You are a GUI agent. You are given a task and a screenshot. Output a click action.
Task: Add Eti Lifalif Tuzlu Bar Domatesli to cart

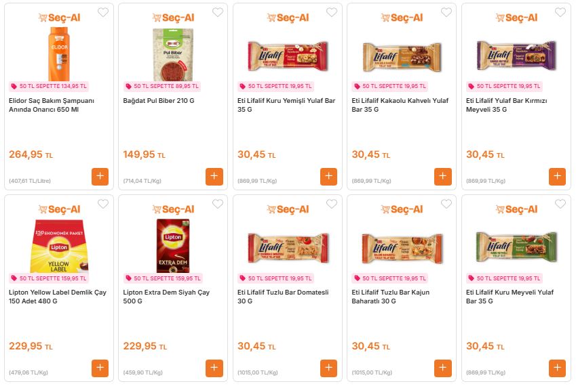[329, 368]
